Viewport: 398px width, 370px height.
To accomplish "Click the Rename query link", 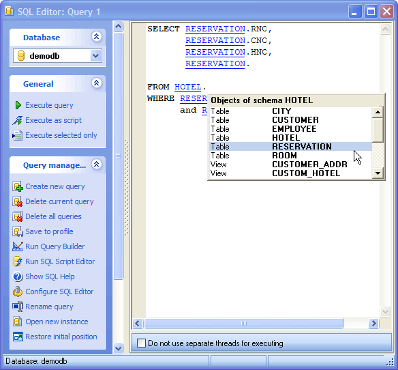I will (x=49, y=307).
